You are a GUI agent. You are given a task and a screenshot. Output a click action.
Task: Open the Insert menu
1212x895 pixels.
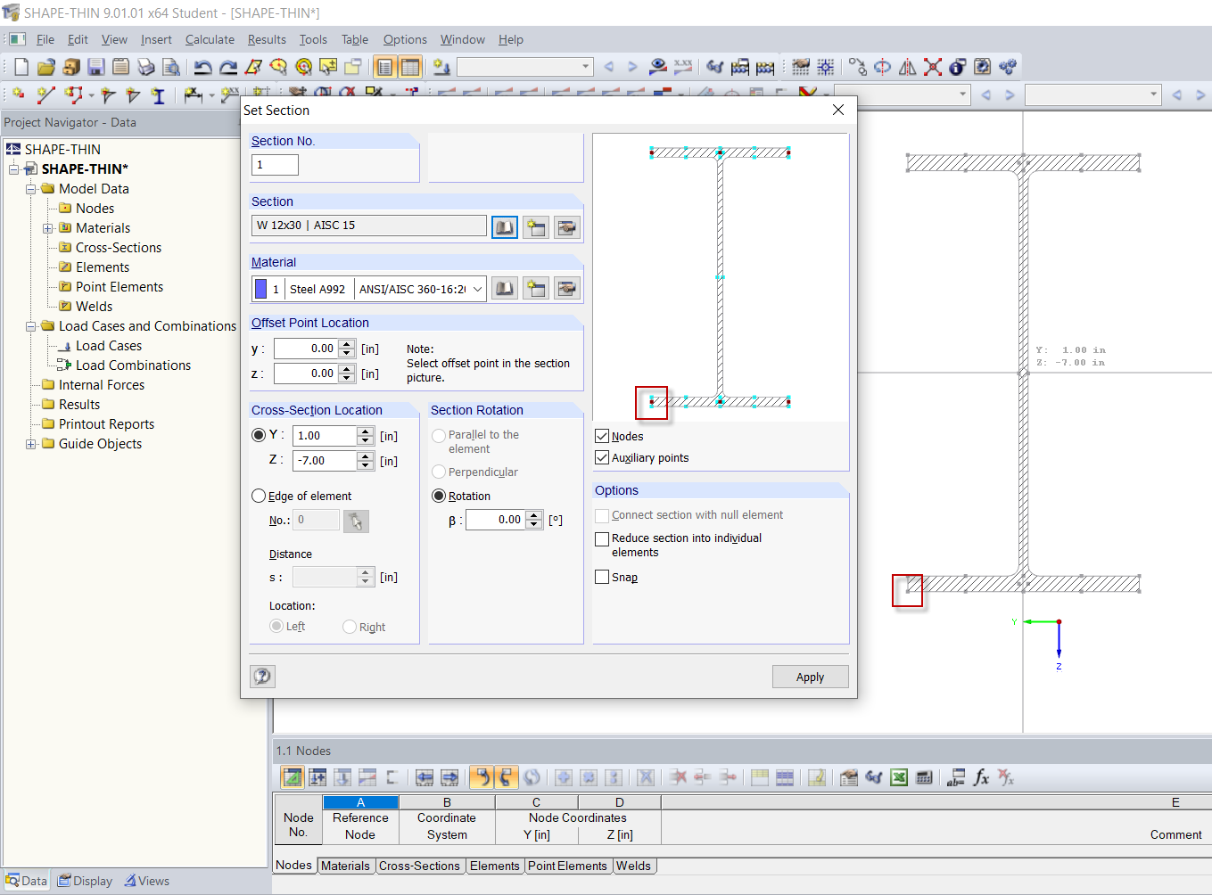click(x=156, y=39)
